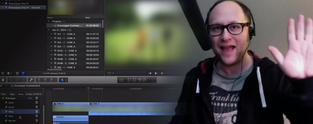313x124 pixels.
Task: Select the Snausages Commer... project row
Action: pyautogui.click(x=74, y=26)
